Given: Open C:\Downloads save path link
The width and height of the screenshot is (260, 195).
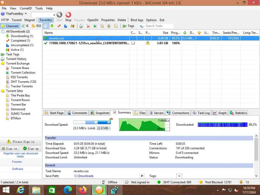Looking at the screenshot, I should point(84,176).
